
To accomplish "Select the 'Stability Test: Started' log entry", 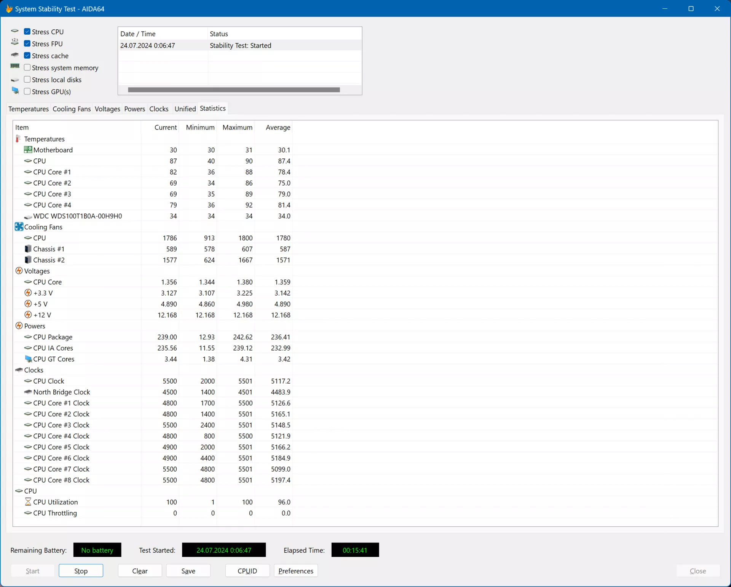I will (x=240, y=45).
